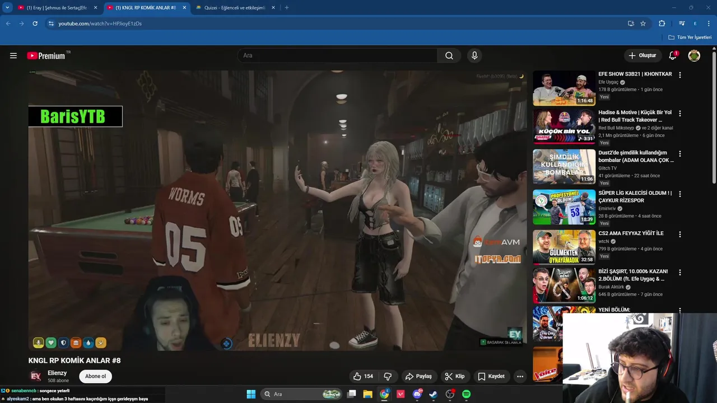
Task: Open options for Dust2'de bombalar video
Action: pyautogui.click(x=680, y=153)
